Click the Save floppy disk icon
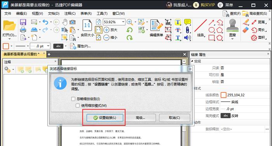 (x=23, y=22)
